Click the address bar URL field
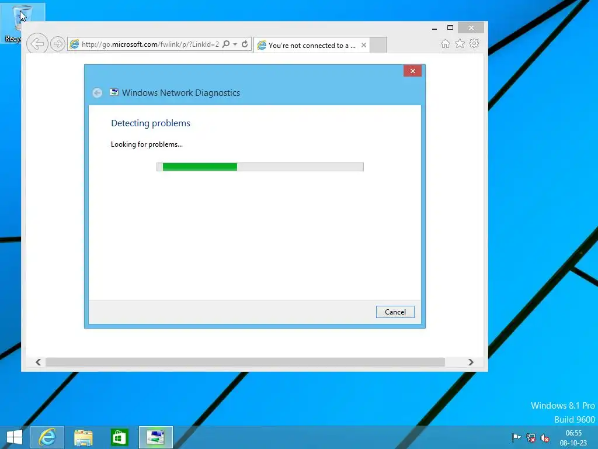Viewport: 598px width, 449px height. [150, 44]
